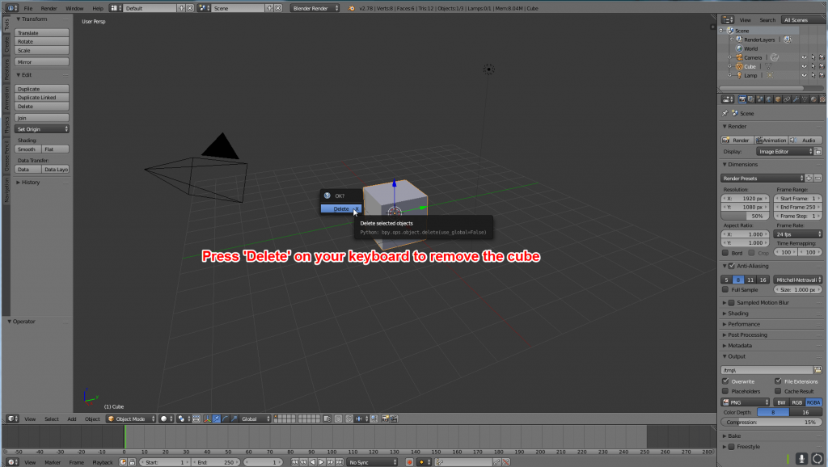Click the output folder browse icon

818,370
